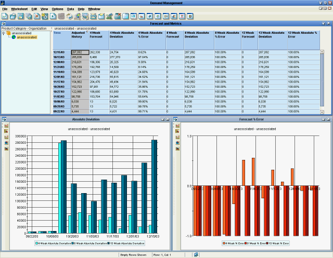Click the table scrollbar up arrow

pyautogui.click(x=322, y=52)
